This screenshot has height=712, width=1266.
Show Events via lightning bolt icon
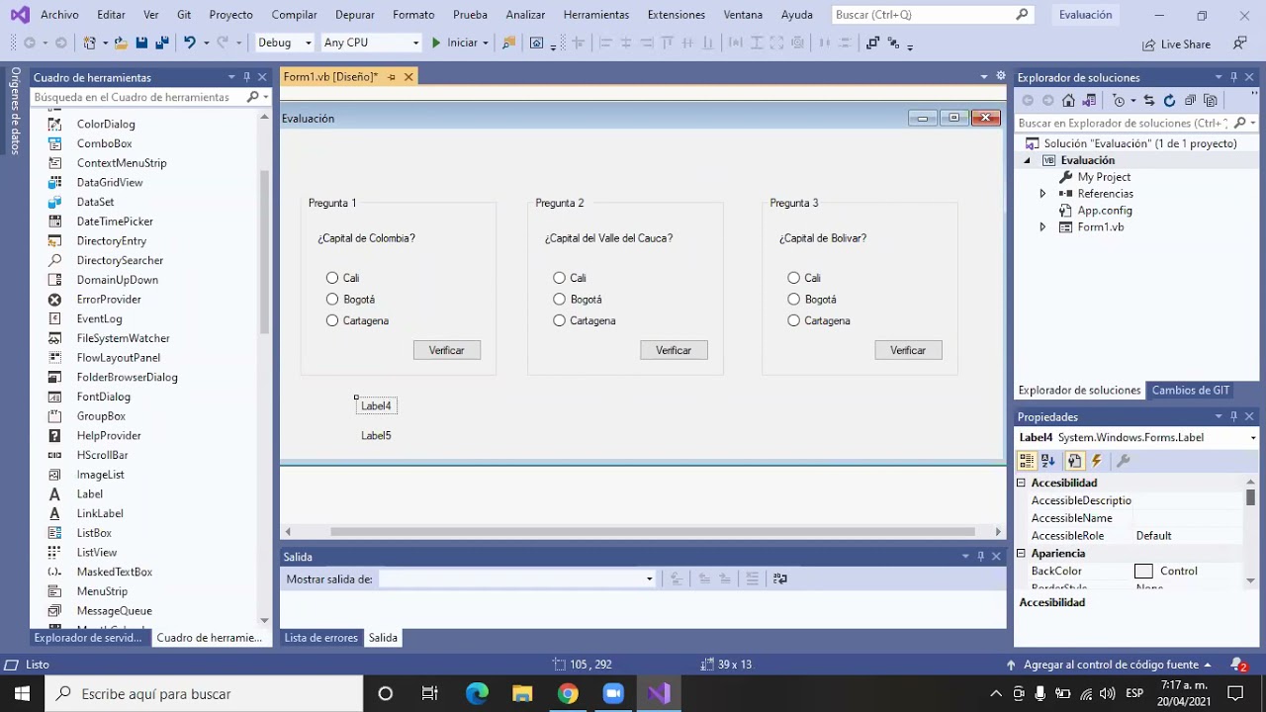1096,461
